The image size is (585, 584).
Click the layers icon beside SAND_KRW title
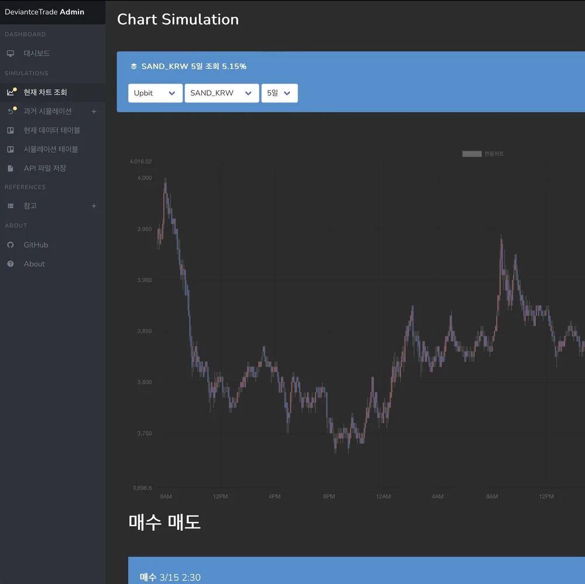tap(133, 67)
